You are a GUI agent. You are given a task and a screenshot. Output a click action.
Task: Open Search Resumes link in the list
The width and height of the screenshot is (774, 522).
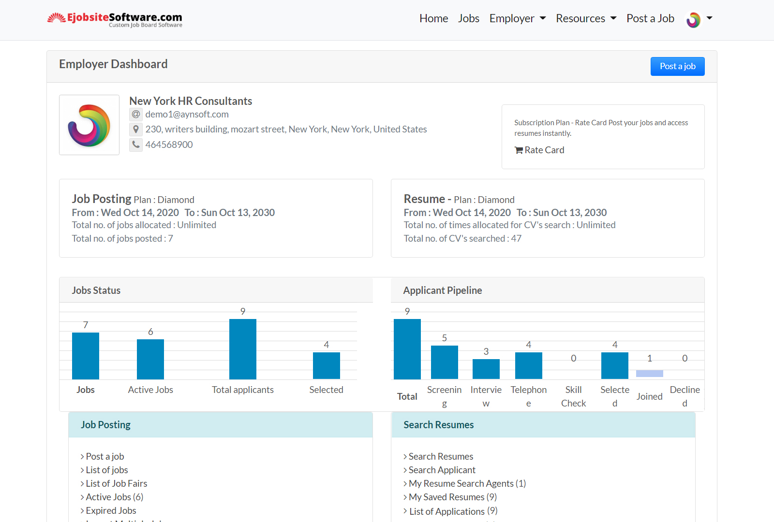click(441, 456)
